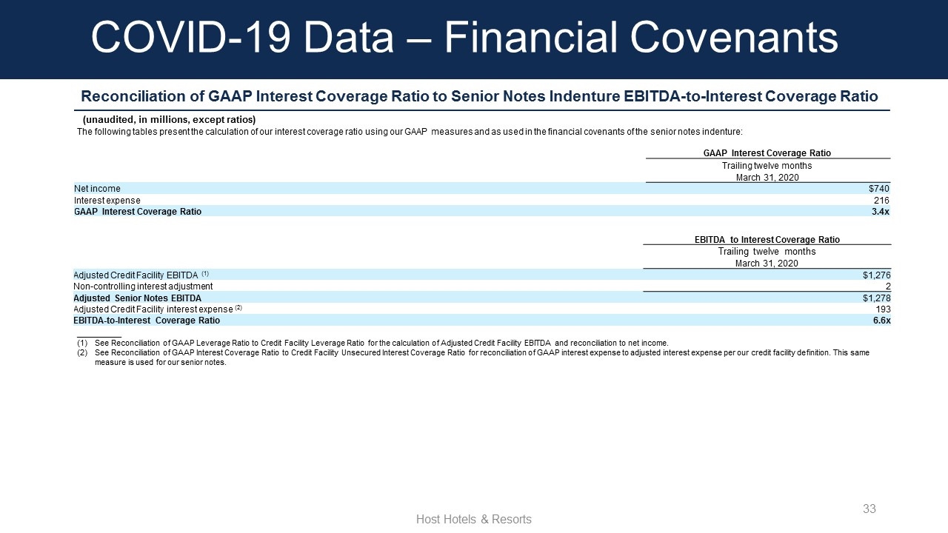Select the 3.4x ratio value
The width and height of the screenshot is (948, 533).
881,212
